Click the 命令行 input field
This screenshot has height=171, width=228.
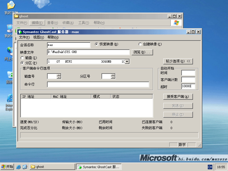pyautogui.click(x=98, y=84)
